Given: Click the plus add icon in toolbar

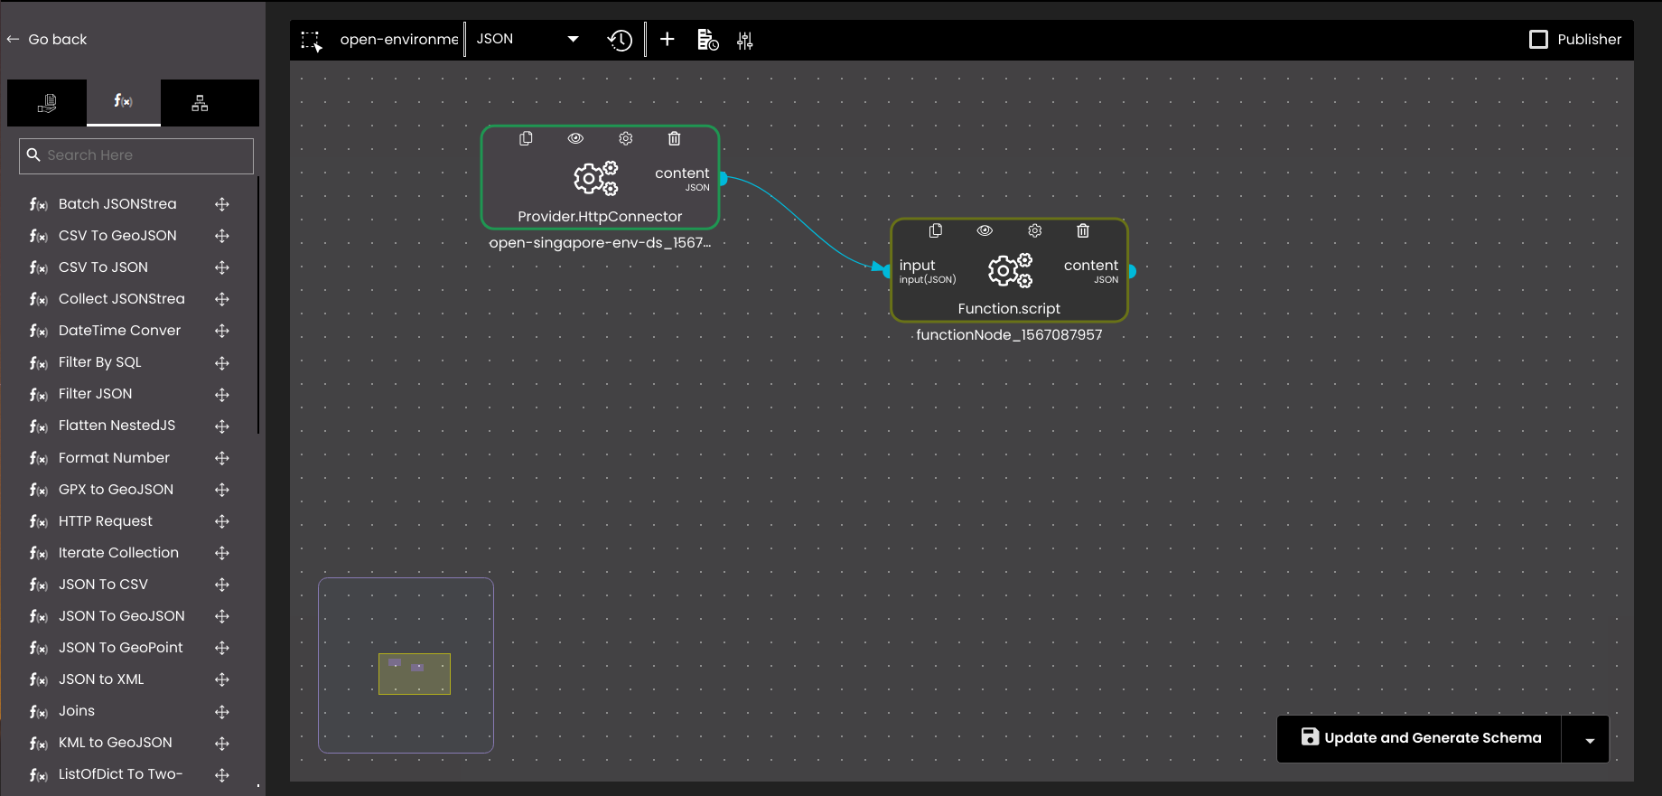Looking at the screenshot, I should coord(668,40).
